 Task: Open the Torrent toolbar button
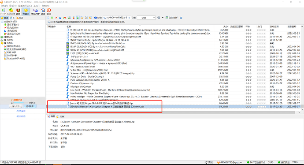[x=11, y=11]
